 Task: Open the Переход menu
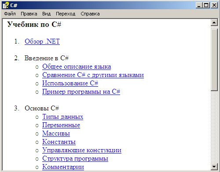[x=66, y=14]
